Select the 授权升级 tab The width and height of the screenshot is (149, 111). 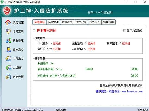tap(81, 22)
